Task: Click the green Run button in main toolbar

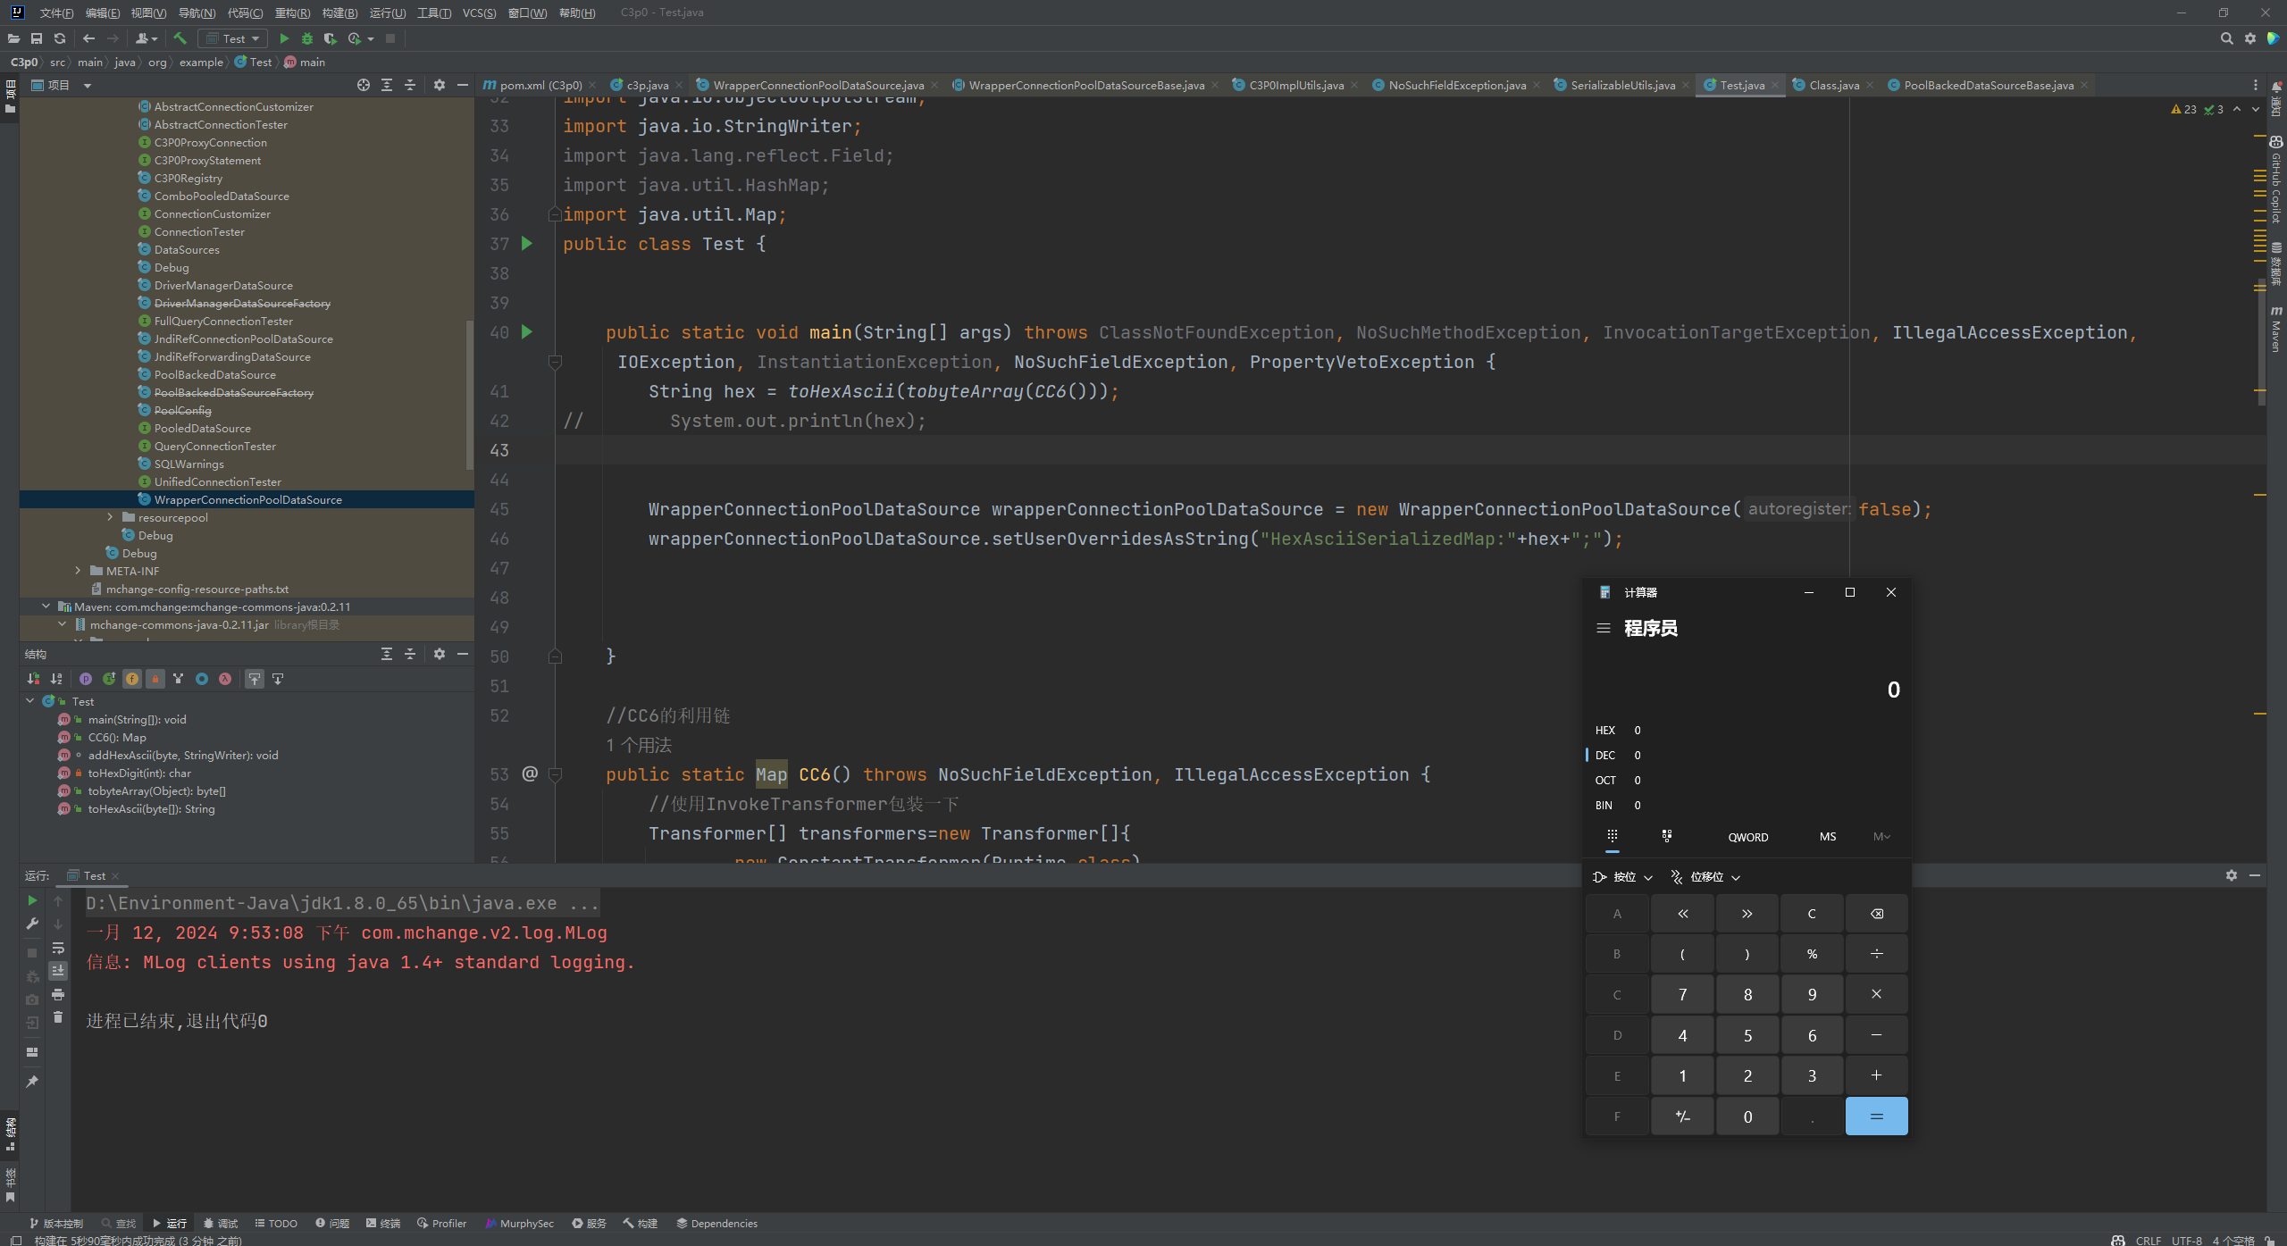Action: (x=284, y=38)
